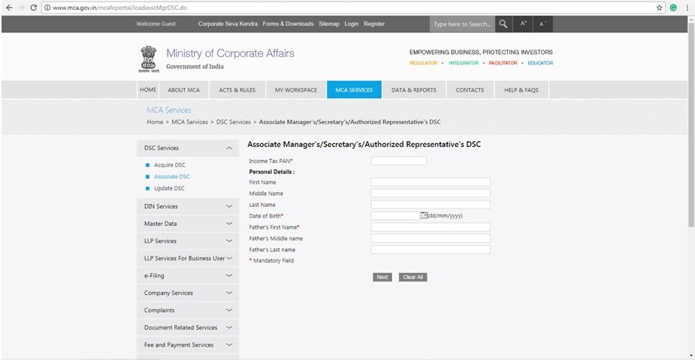Screen dimensions: 695x361
Task: Expand Company Services section
Action: [x=188, y=293]
